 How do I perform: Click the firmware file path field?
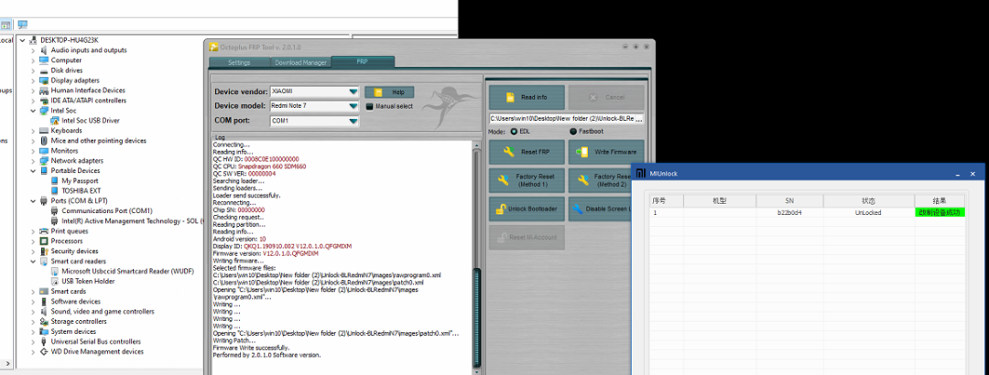(566, 118)
